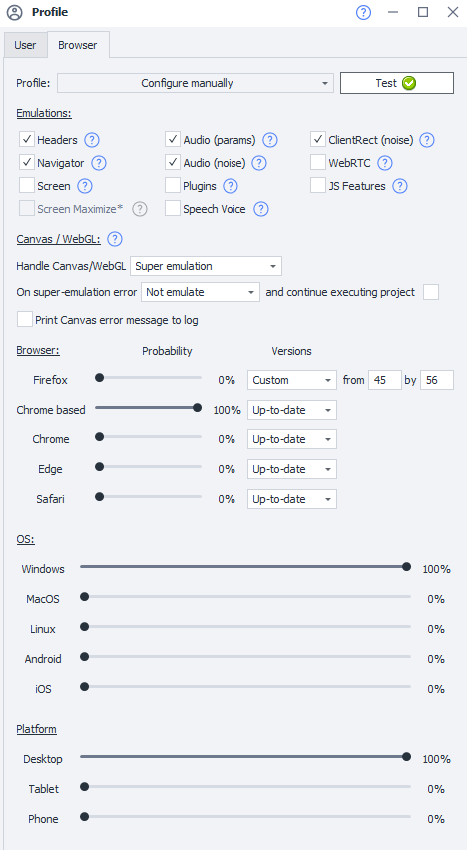Expand the Handle Canvas/WebGL Super emulation dropdown
This screenshot has width=467, height=850.
(x=206, y=266)
